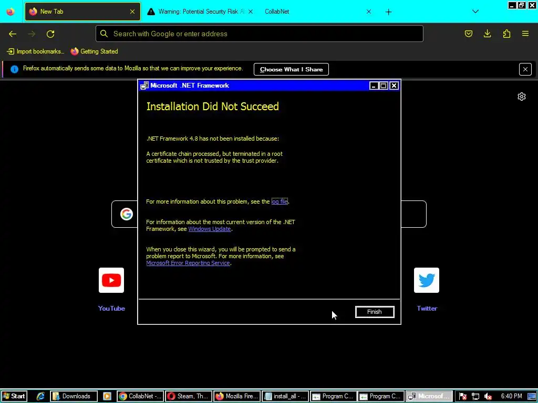Screen dimensions: 538x403
Task: Open the Pocket save icon
Action: click(x=468, y=34)
